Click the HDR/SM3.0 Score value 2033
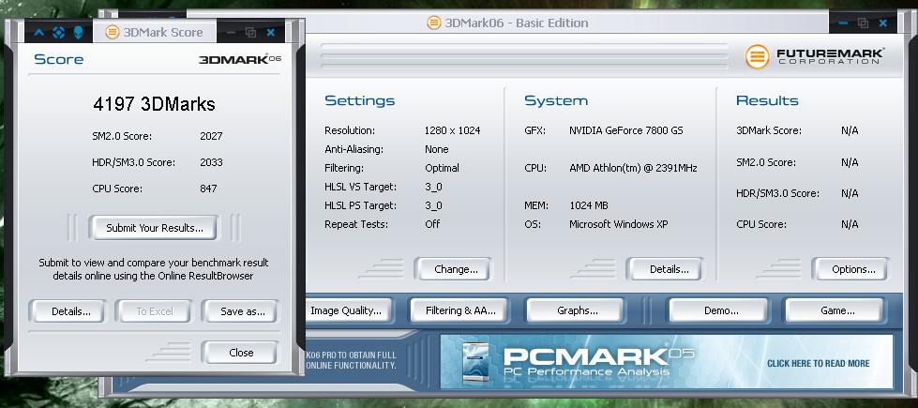The width and height of the screenshot is (918, 408). (211, 162)
